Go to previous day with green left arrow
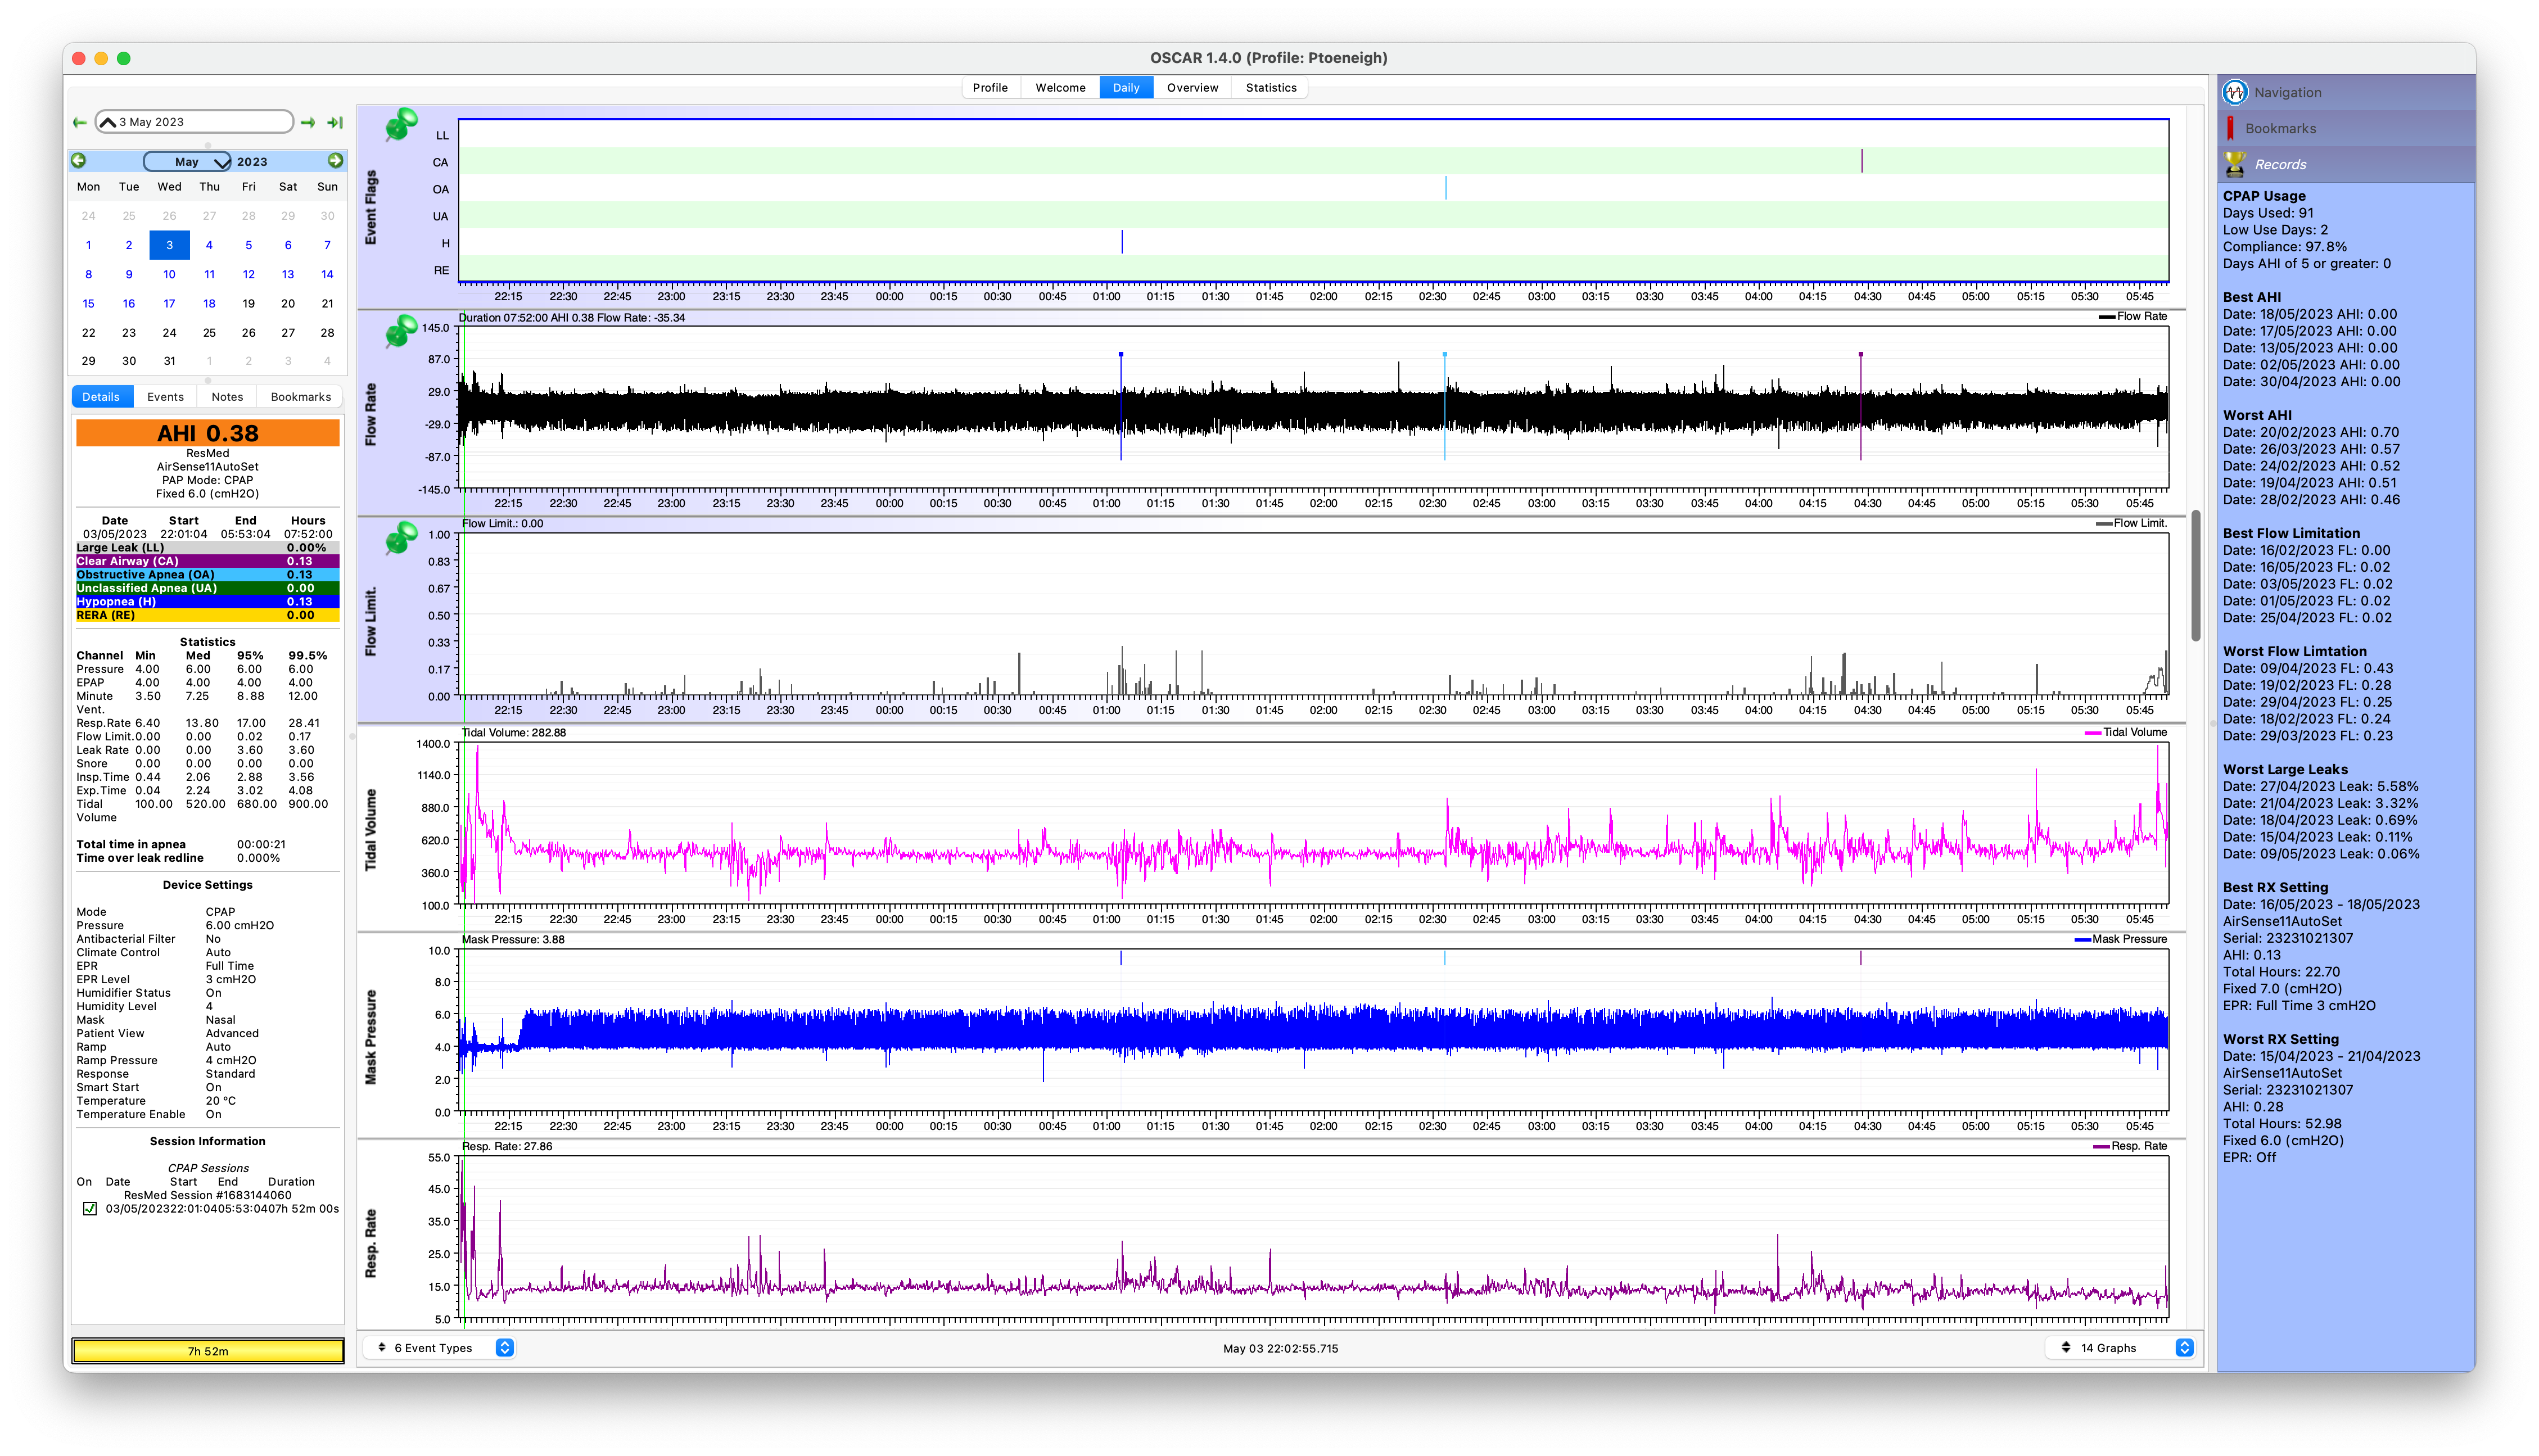2539x1456 pixels. pyautogui.click(x=80, y=122)
